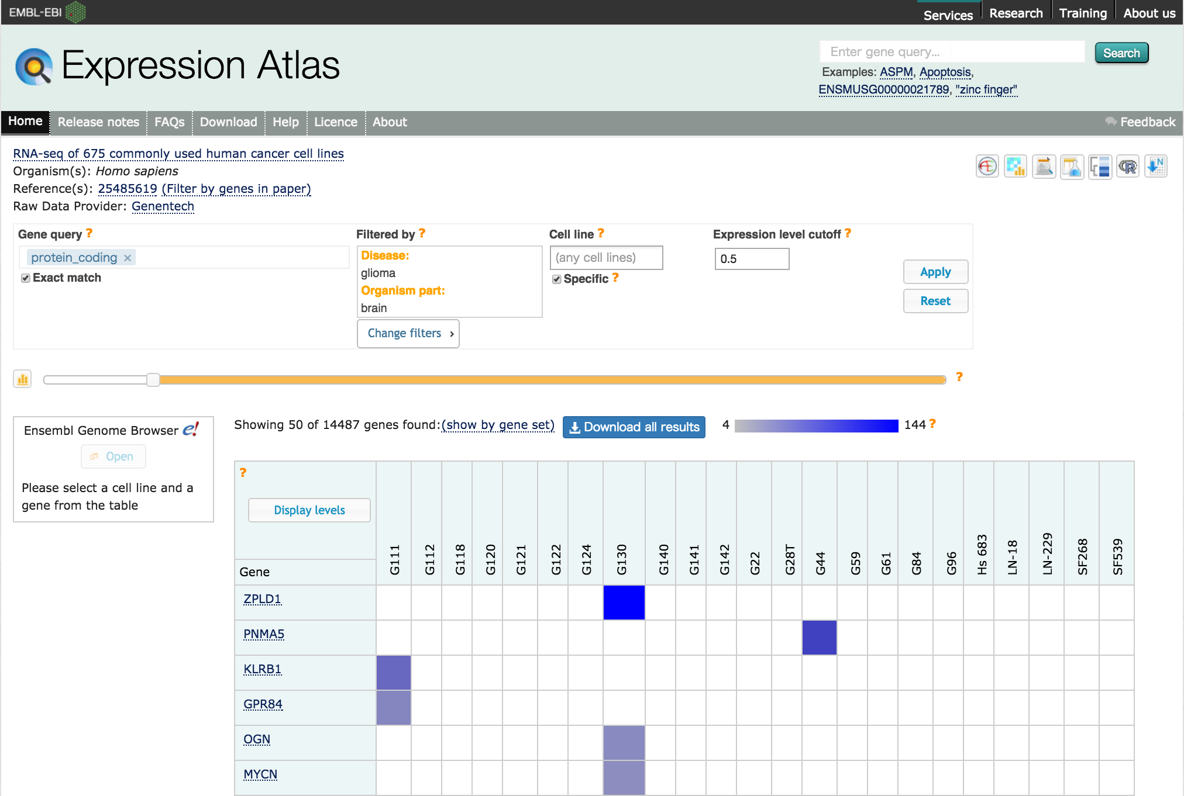This screenshot has height=796, width=1184.
Task: Click the Search button
Action: (1121, 53)
